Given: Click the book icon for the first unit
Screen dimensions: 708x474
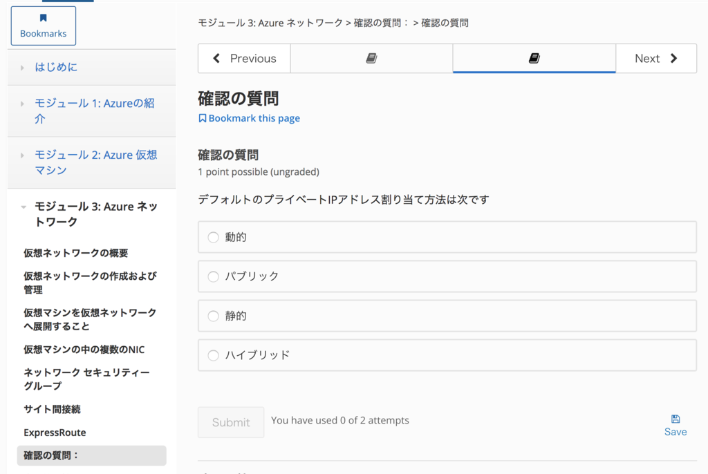Looking at the screenshot, I should click(371, 58).
